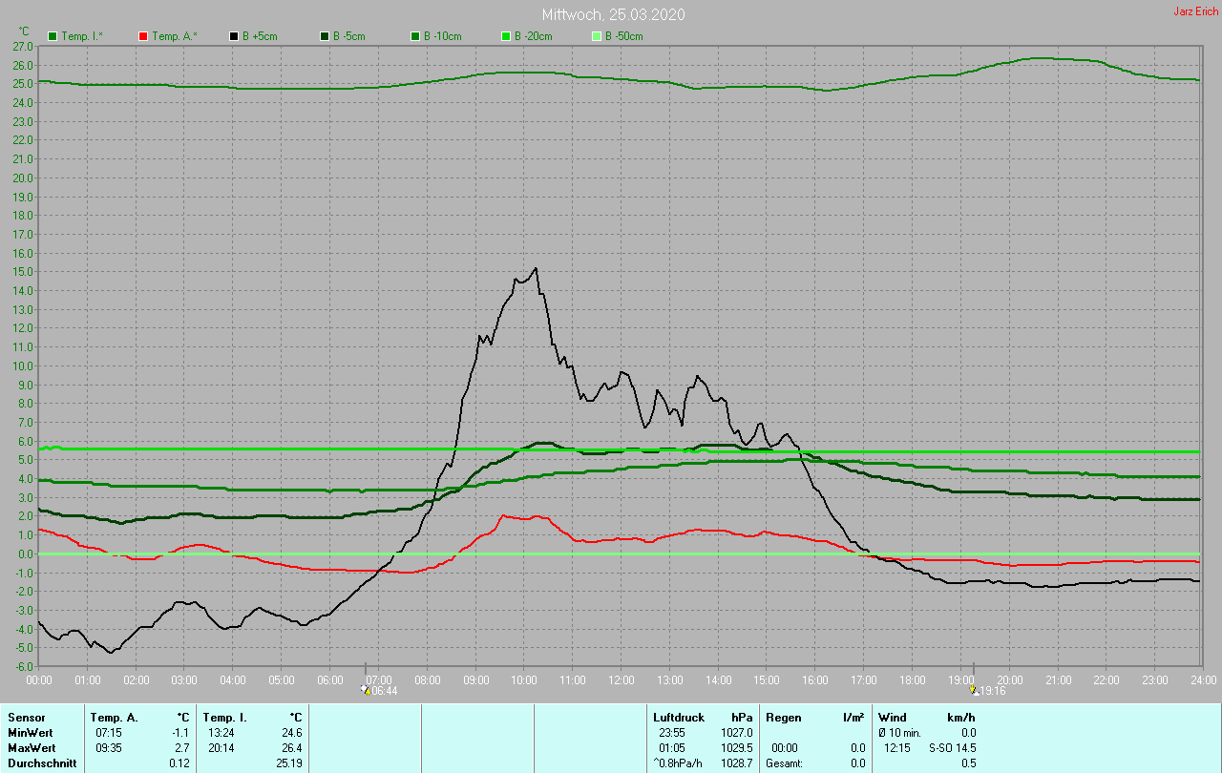Click the 'Temp. I.*' legend label
The height and width of the screenshot is (773, 1222).
pos(82,36)
